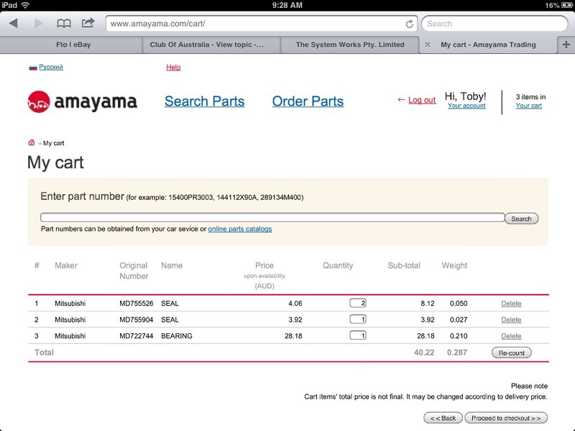575x431 pixels.
Task: Switch to Club Of Australia tab
Action: [206, 45]
